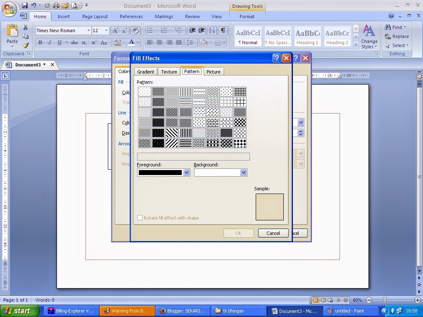
Task: Open the font size 12 dropdown
Action: coord(106,31)
